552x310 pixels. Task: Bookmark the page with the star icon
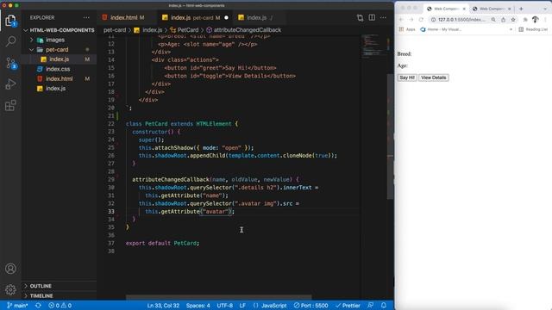[513, 20]
